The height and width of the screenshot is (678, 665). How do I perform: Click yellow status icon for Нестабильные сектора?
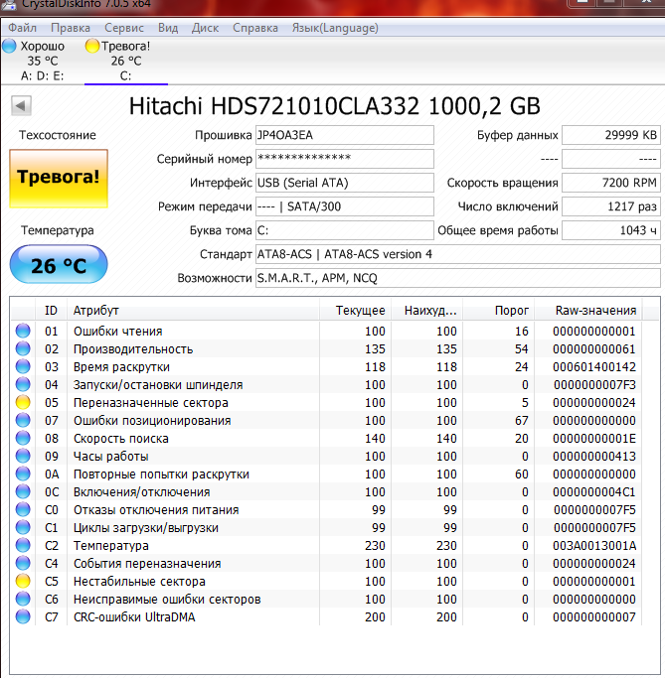pos(23,582)
